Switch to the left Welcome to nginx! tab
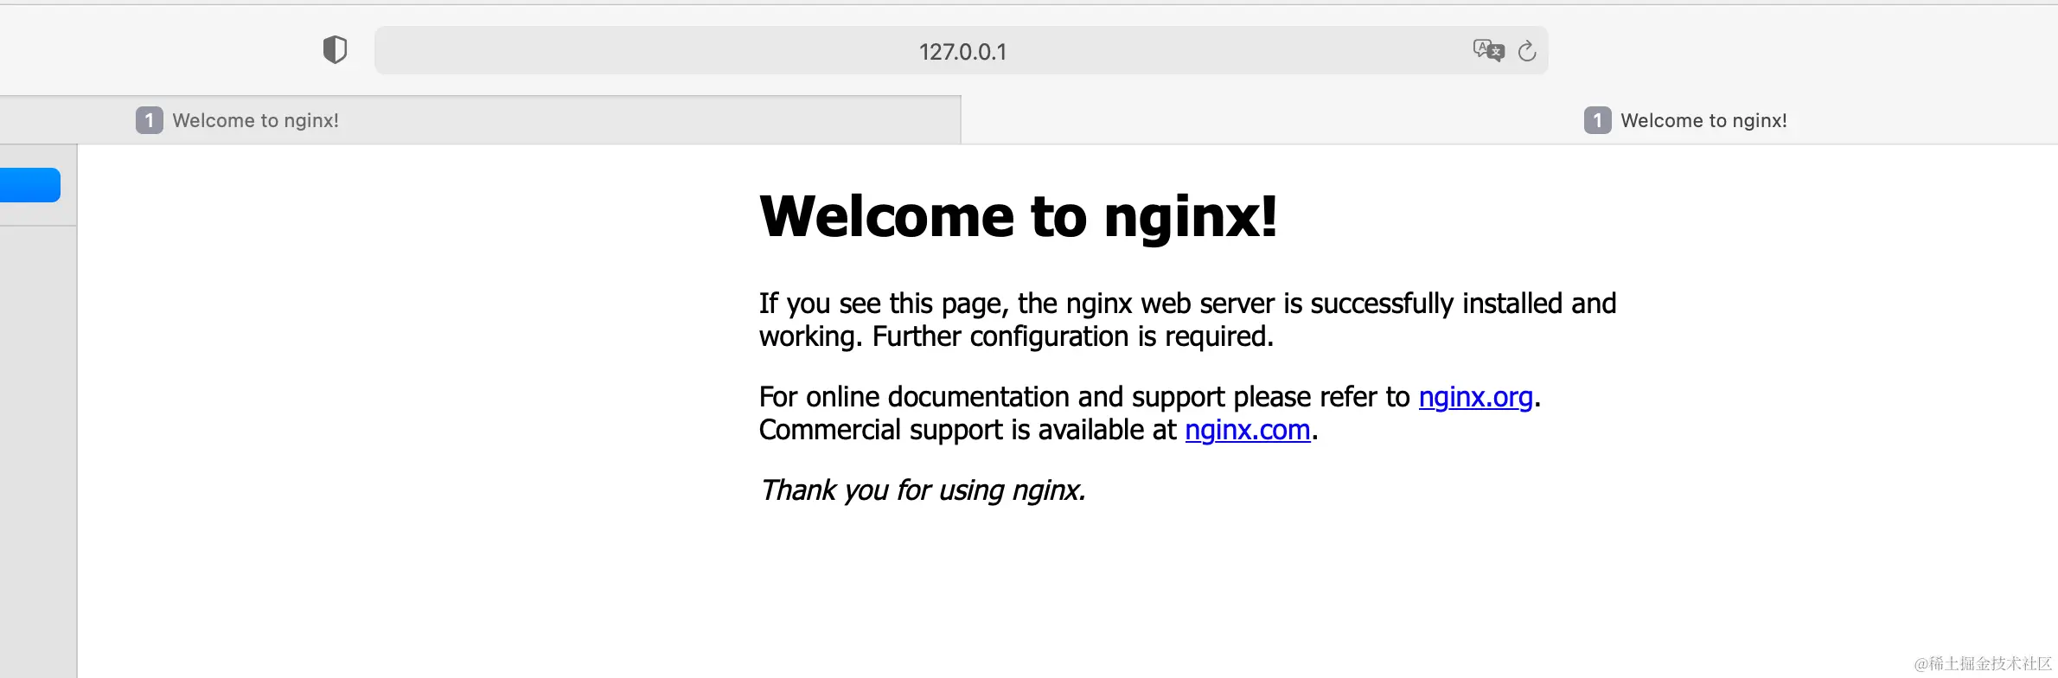Image resolution: width=2058 pixels, height=678 pixels. point(480,120)
